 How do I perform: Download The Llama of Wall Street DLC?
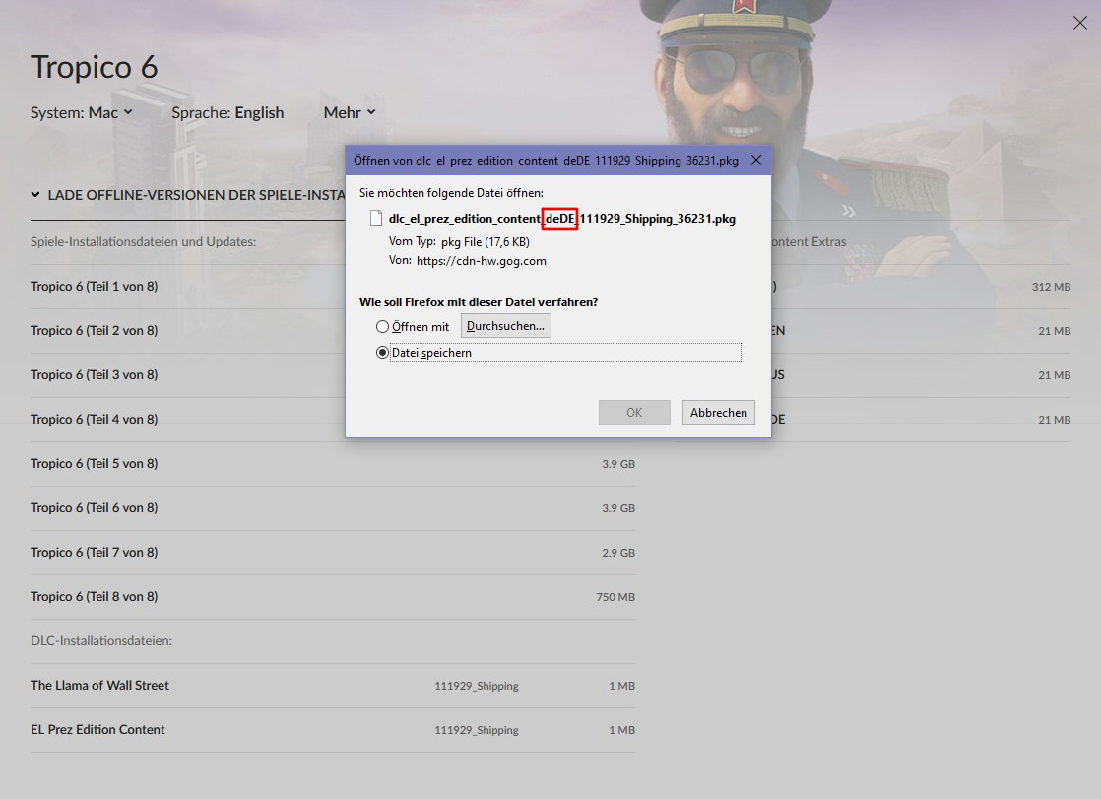[332, 685]
